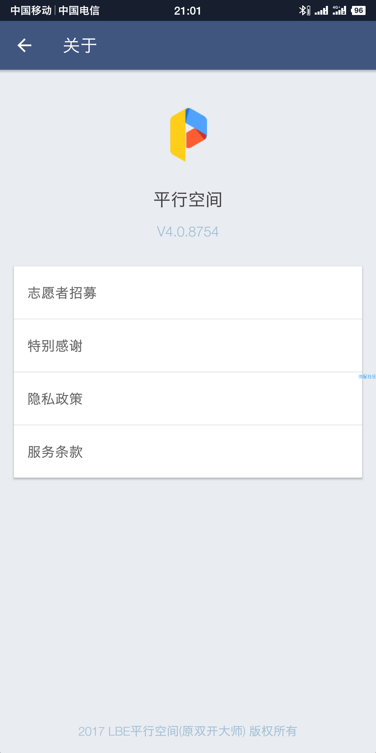Tap the Bluetooth status icon
This screenshot has height=753, width=376.
click(302, 10)
